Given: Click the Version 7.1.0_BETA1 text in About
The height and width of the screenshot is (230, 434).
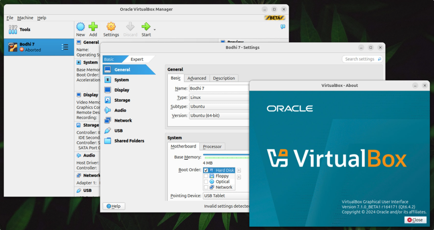Looking at the screenshot, I should click(378, 207).
